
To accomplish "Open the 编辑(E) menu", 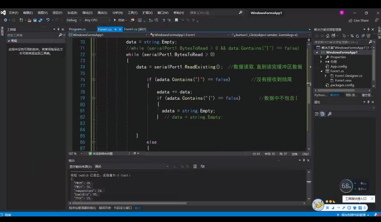I will 28,13.
